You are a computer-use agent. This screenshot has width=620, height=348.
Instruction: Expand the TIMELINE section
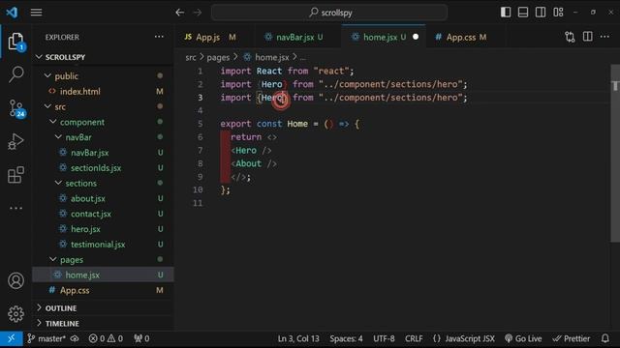coord(103,323)
